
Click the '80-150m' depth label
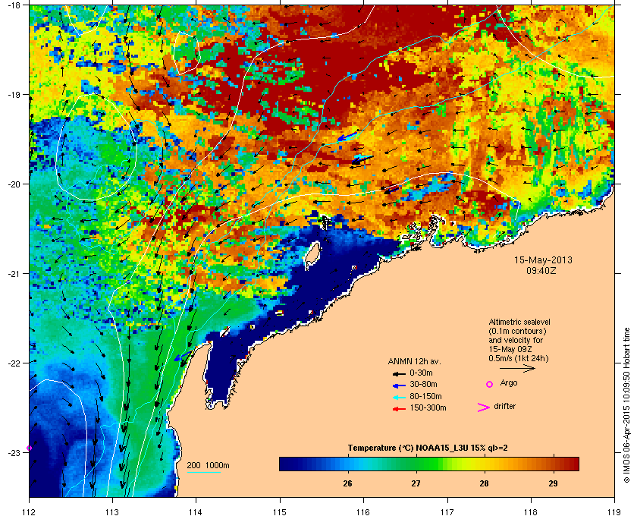pos(425,396)
